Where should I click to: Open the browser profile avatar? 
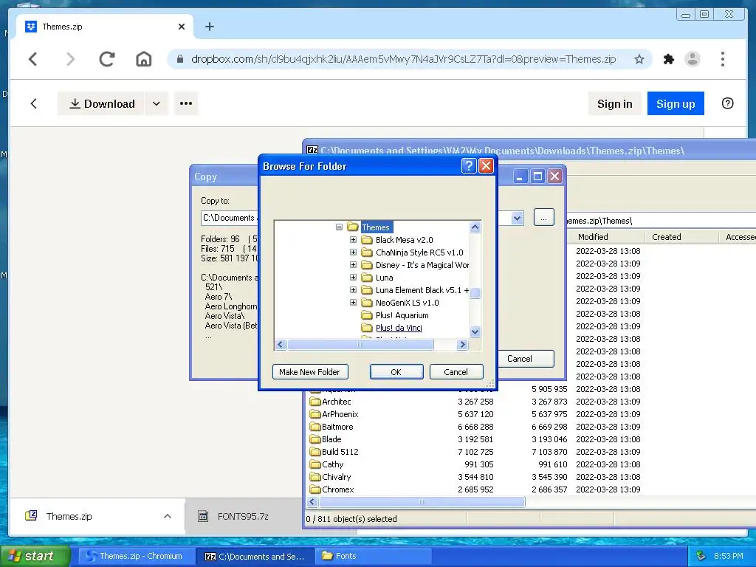pyautogui.click(x=693, y=59)
